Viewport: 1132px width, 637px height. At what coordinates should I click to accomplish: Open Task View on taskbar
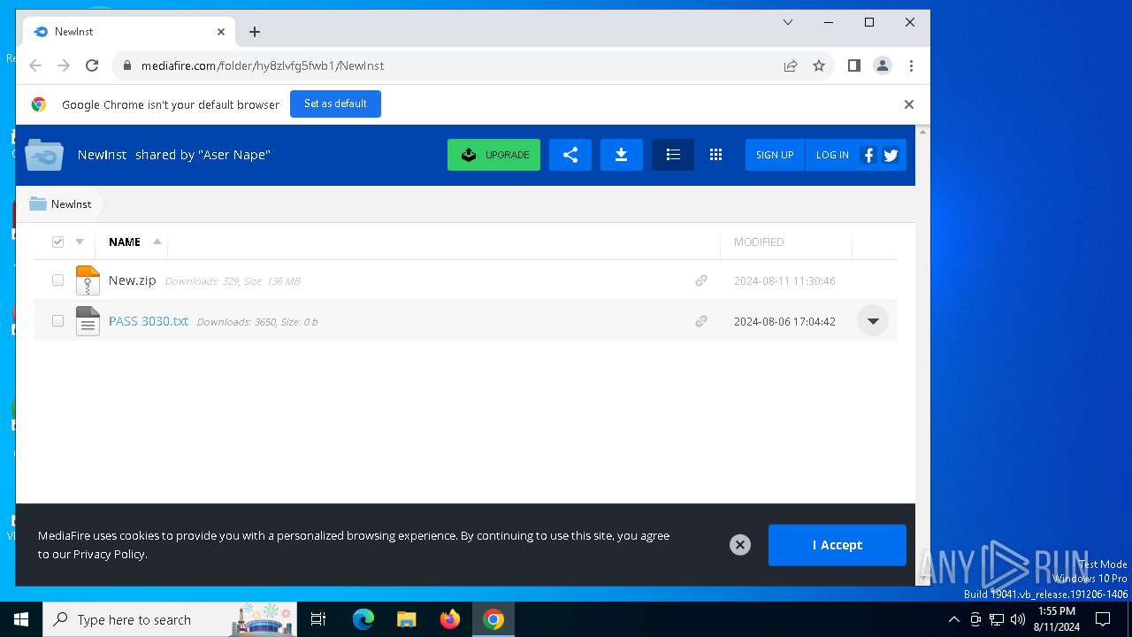click(319, 619)
